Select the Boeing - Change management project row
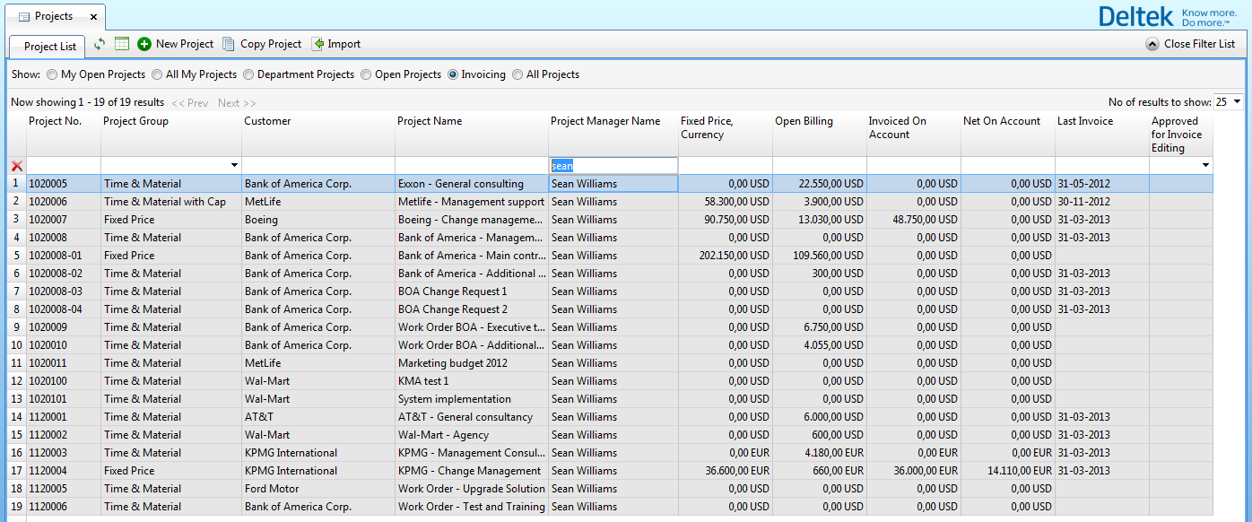Viewport: 1252px width, 522px height. (x=470, y=220)
